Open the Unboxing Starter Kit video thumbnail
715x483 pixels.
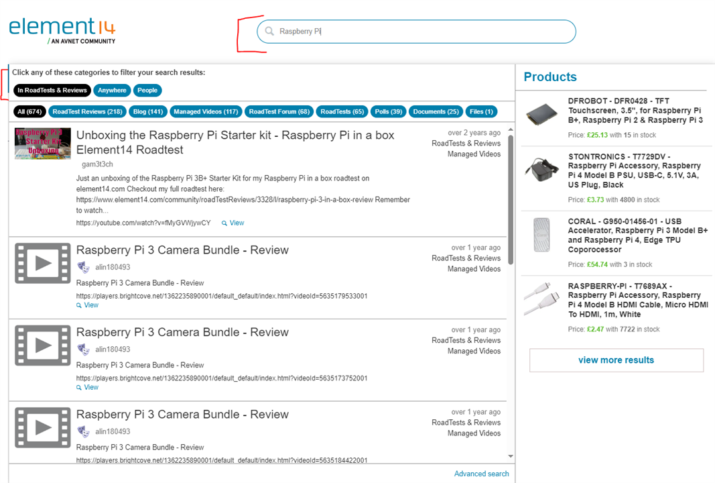click(43, 144)
